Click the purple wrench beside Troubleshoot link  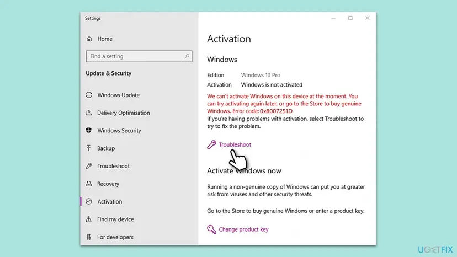pos(211,144)
